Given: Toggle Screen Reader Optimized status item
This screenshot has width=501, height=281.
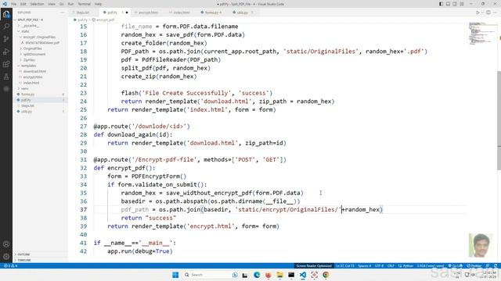Looking at the screenshot, I should click(x=314, y=265).
